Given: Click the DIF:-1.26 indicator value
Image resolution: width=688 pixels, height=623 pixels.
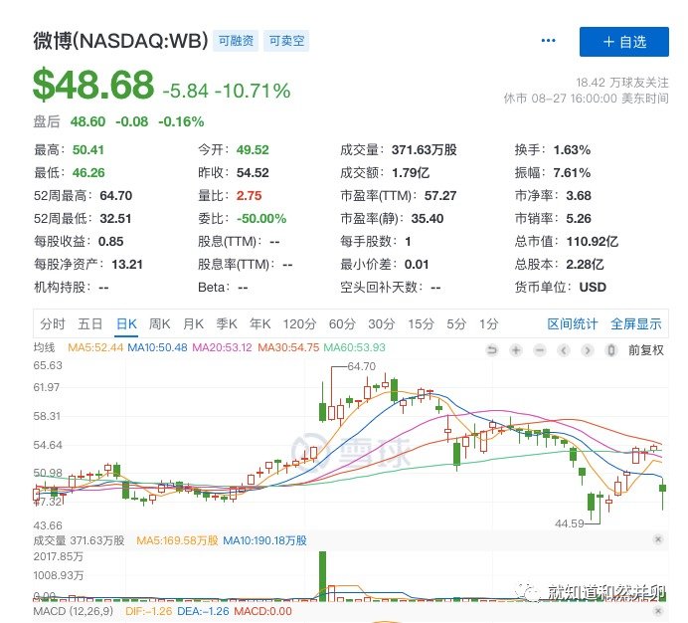Looking at the screenshot, I should tap(149, 611).
